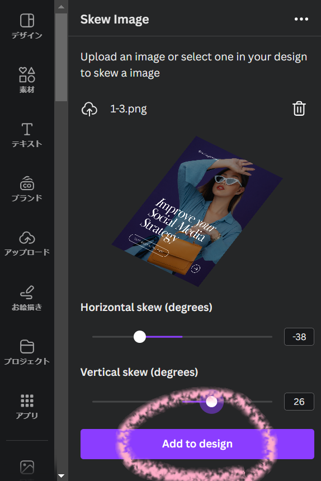
Task: Delete 1-3.png with the trash icon
Action: coord(299,109)
